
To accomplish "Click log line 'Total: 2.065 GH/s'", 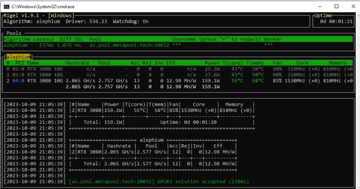I will tap(109, 164).
